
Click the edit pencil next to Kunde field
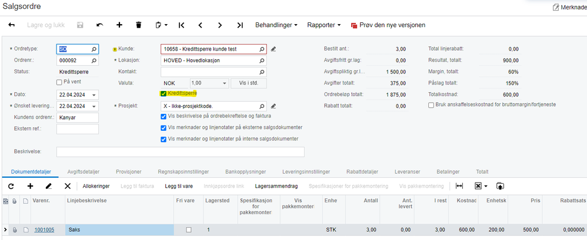pos(274,49)
